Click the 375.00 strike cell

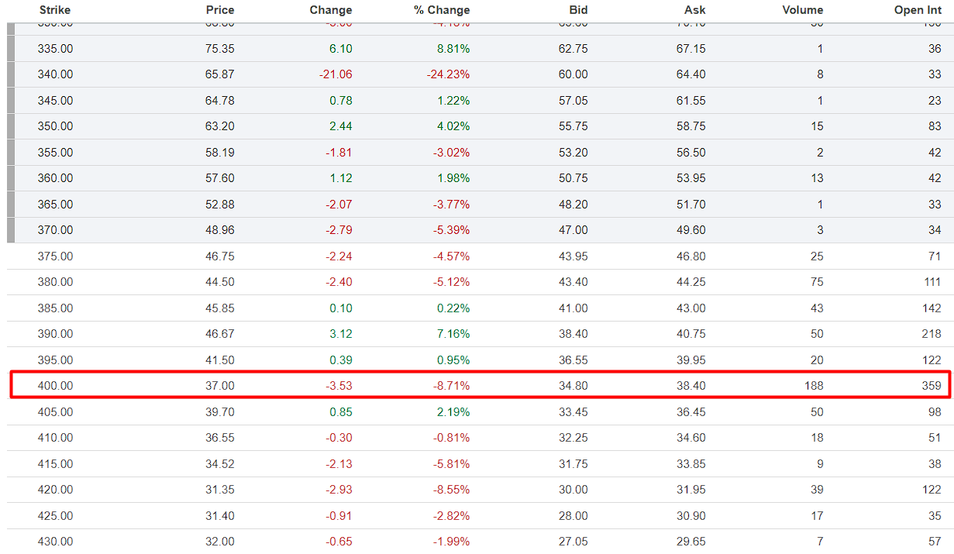tap(55, 256)
